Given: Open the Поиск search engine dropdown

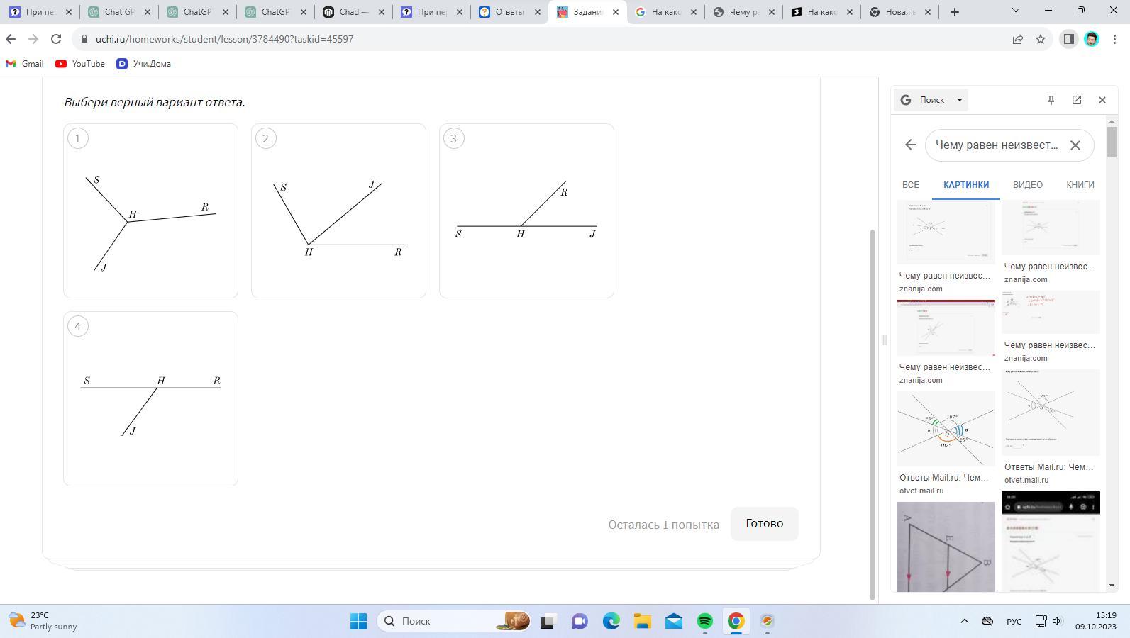Looking at the screenshot, I should click(x=933, y=100).
